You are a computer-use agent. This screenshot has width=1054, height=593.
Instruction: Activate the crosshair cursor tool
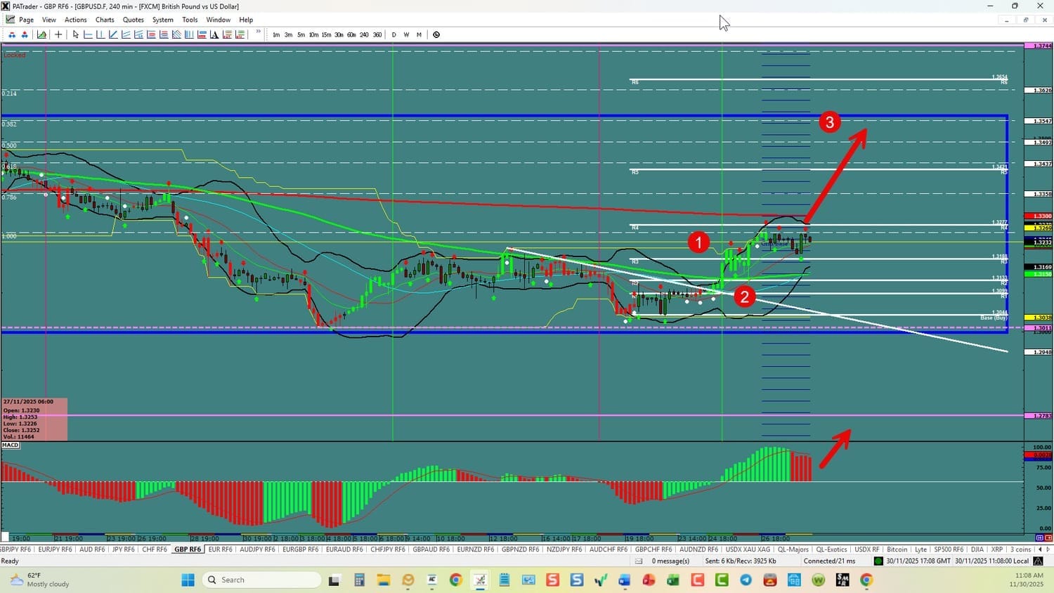tap(58, 34)
